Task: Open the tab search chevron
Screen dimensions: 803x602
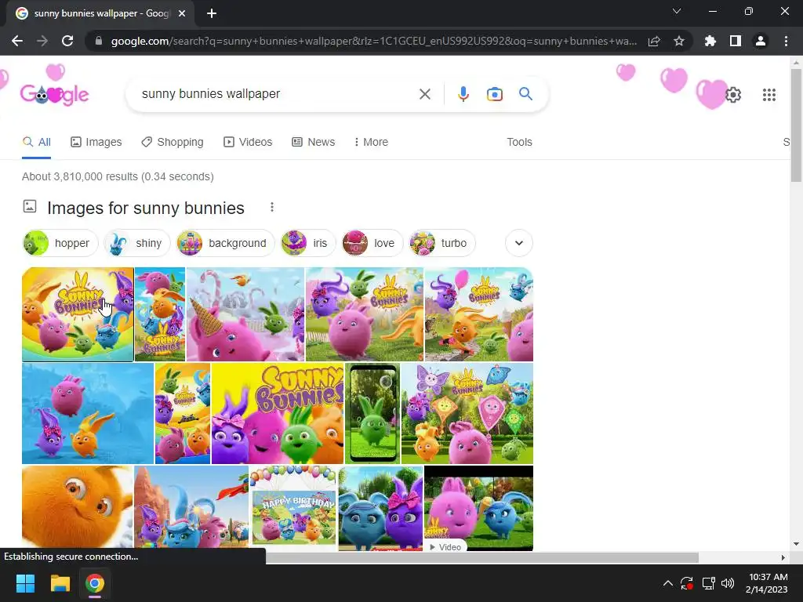Action: [677, 11]
